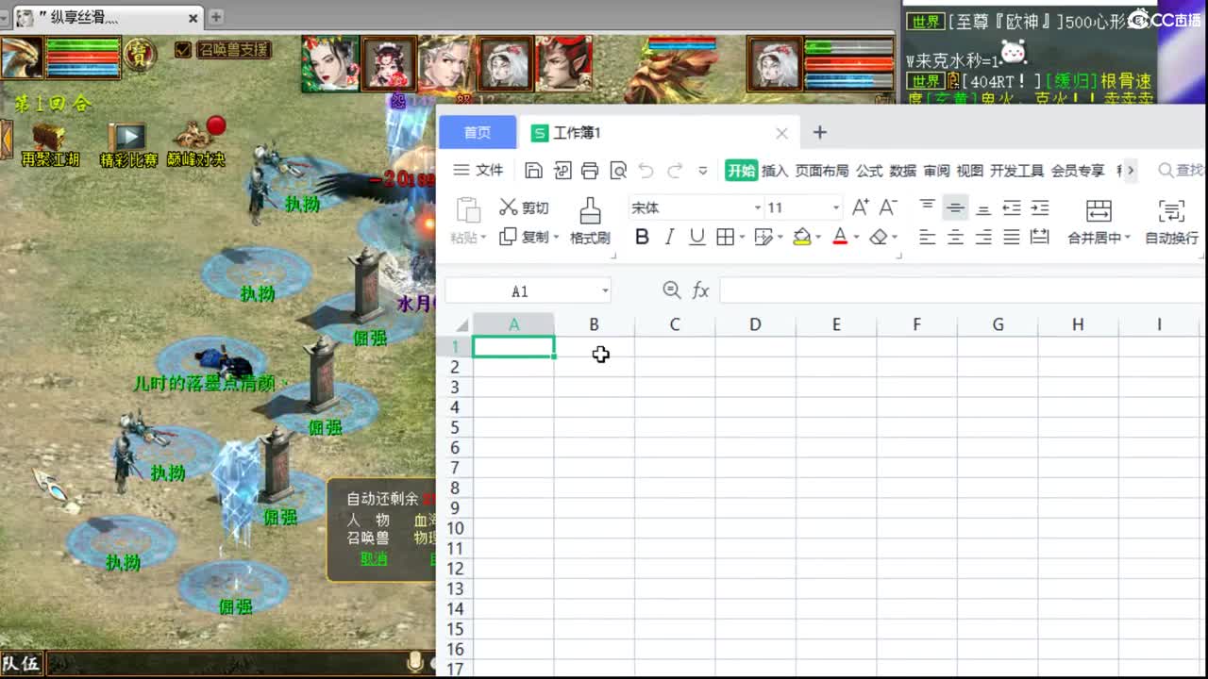Click the Merge and Center icon
Image resolution: width=1208 pixels, height=679 pixels.
tap(1099, 210)
